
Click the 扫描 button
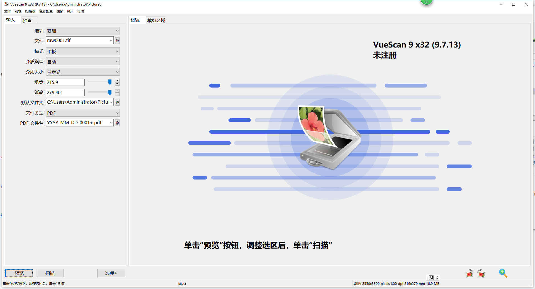click(50, 273)
